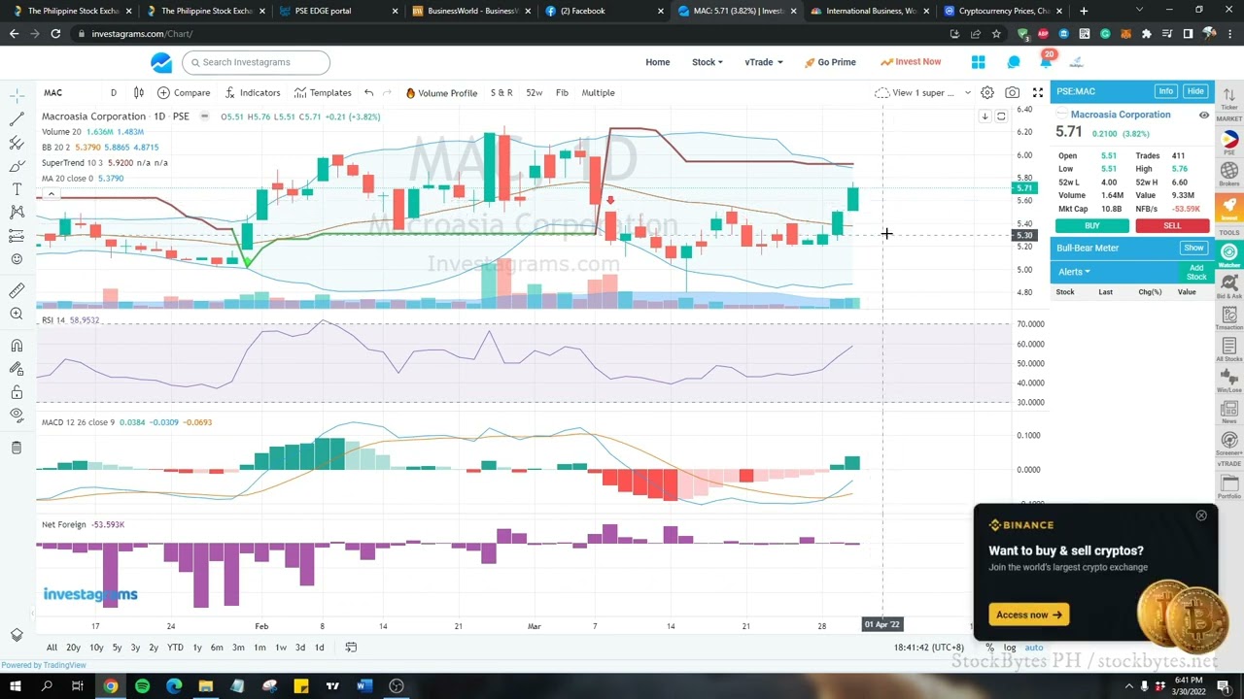
Task: Open notifications bell with 20 badge
Action: coord(1046,60)
